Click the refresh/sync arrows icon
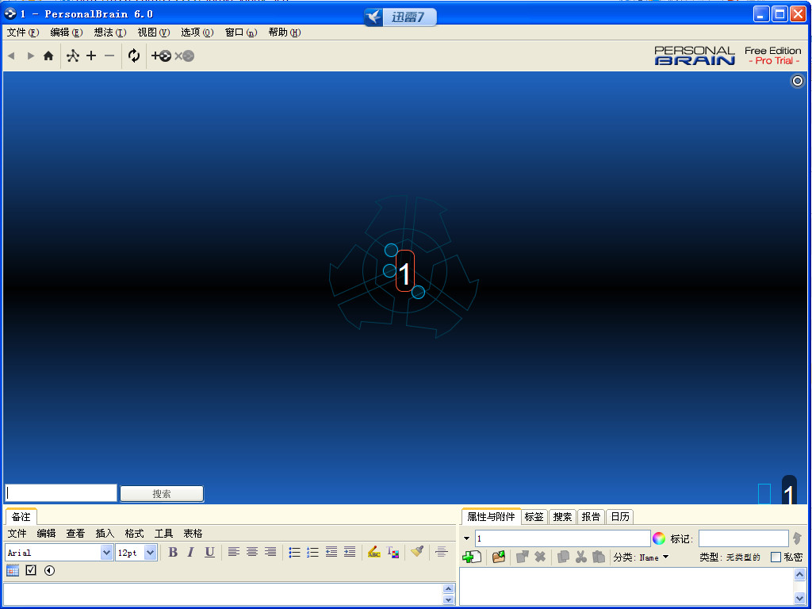812x609 pixels. 133,56
